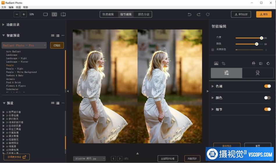276x163 pixels.
Task: Open the 文件 menu
Action: [x=4, y=7]
